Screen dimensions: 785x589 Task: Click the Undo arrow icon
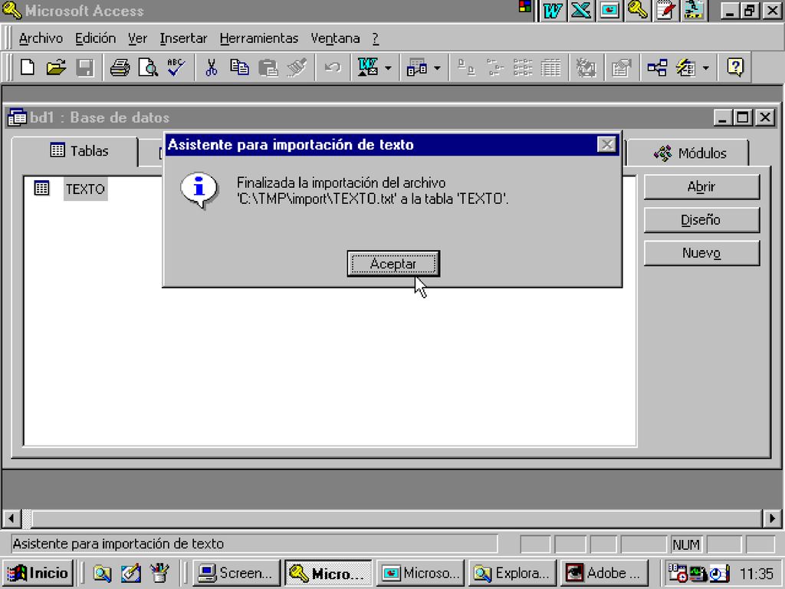(x=333, y=67)
